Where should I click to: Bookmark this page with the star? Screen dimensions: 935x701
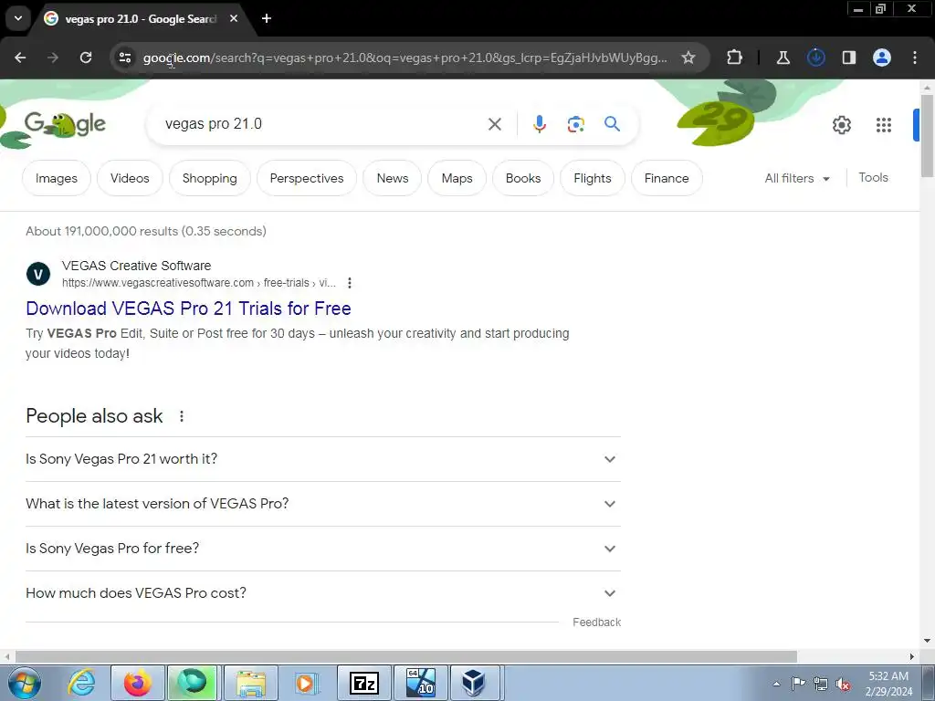click(688, 58)
